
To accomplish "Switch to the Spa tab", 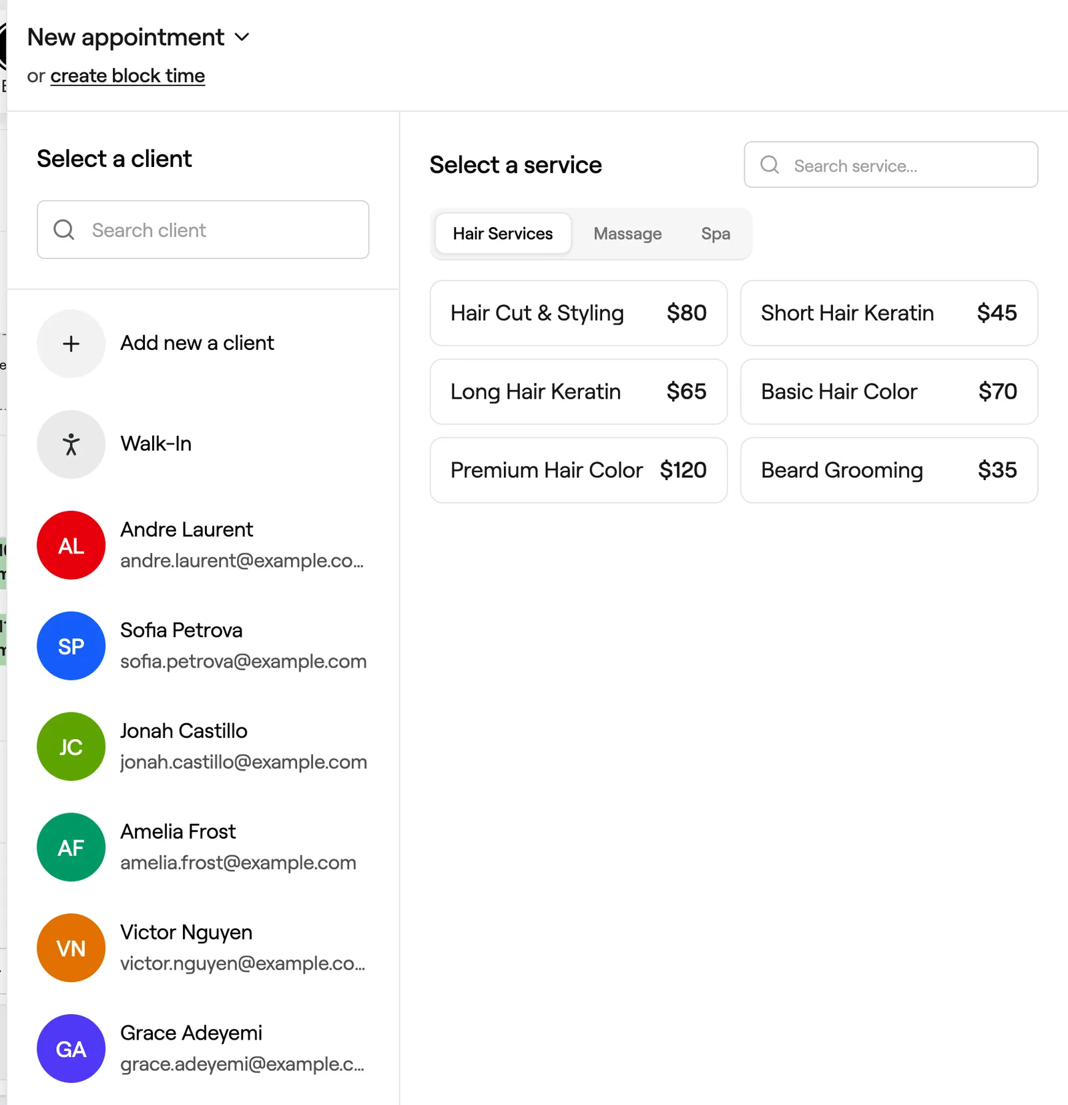I will (716, 234).
